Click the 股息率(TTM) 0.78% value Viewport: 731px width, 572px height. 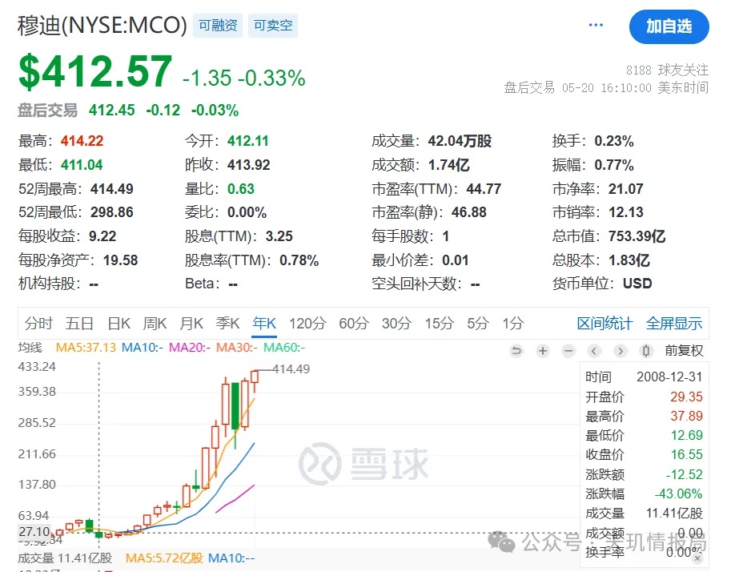[299, 260]
